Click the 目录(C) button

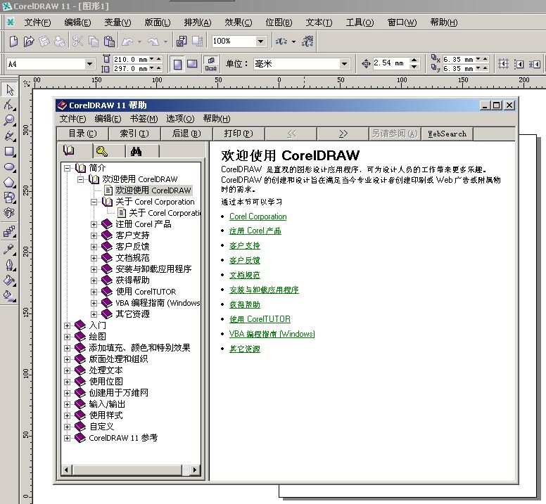82,134
